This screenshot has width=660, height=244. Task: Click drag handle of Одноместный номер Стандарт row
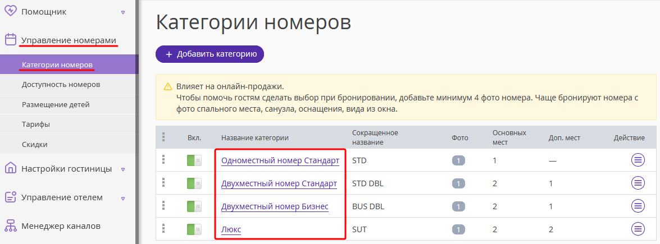[x=163, y=159]
